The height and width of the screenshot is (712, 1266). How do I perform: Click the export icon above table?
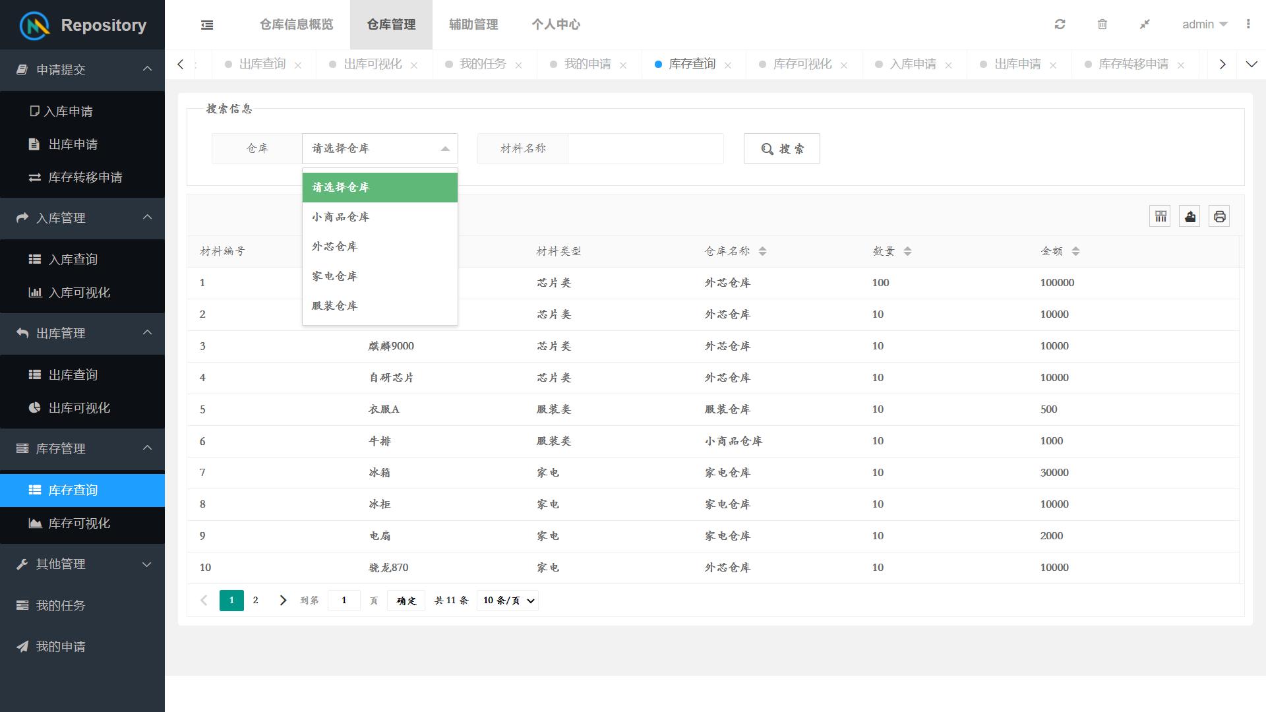point(1190,216)
